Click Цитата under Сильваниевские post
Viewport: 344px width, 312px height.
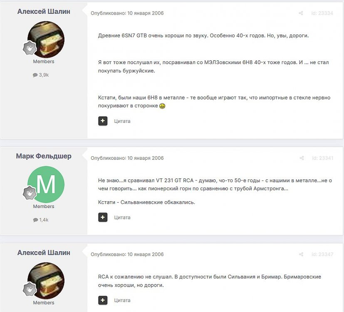coord(122,218)
